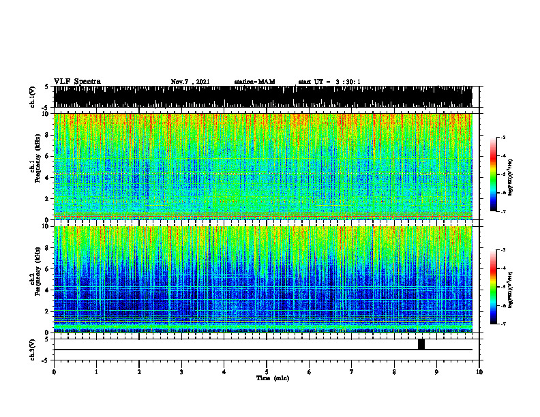
Task: Click the "-3" label on the ch.2 color scale
Action: tap(502, 250)
